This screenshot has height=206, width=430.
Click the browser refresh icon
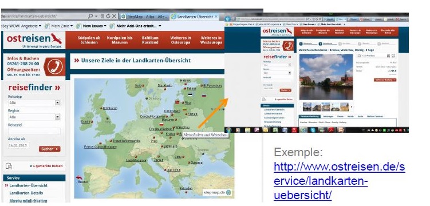108,16
